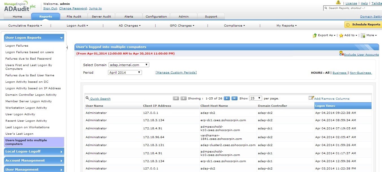Go to last page of results
The image size is (382, 172).
tap(234, 98)
